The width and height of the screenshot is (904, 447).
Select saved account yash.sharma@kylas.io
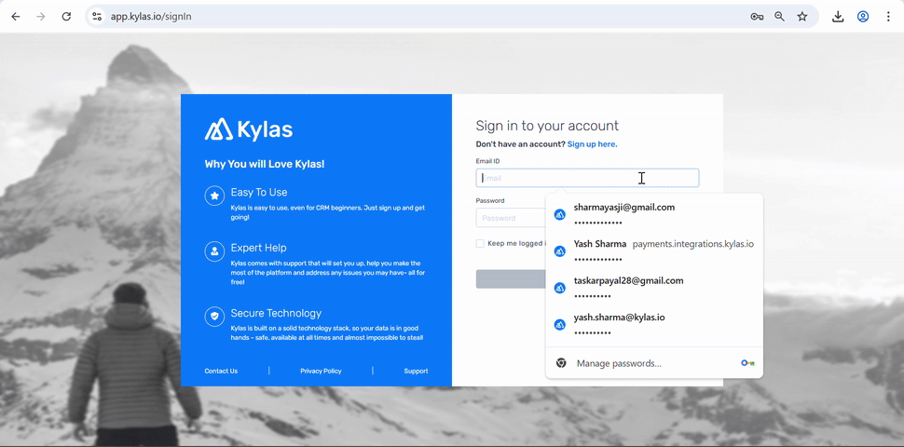click(x=654, y=324)
